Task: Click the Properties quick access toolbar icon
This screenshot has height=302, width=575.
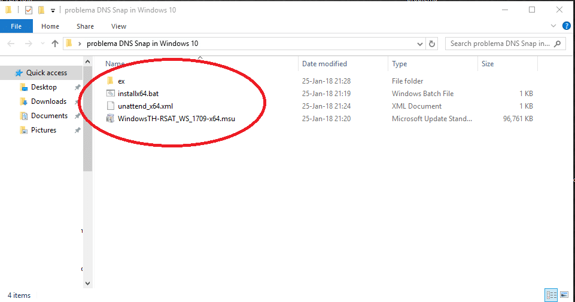Action: [x=29, y=10]
